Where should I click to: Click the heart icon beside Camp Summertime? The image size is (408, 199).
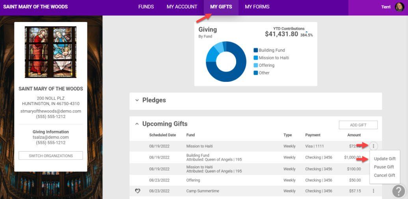138,191
